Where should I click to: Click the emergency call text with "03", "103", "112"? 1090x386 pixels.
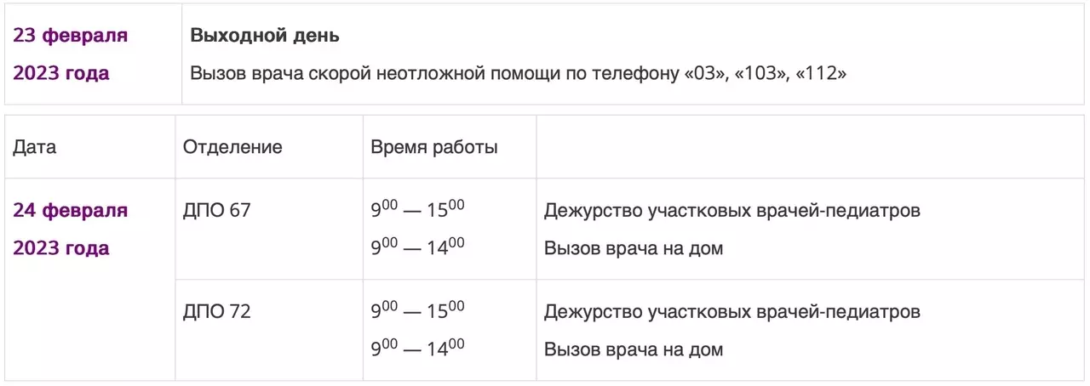coord(519,74)
